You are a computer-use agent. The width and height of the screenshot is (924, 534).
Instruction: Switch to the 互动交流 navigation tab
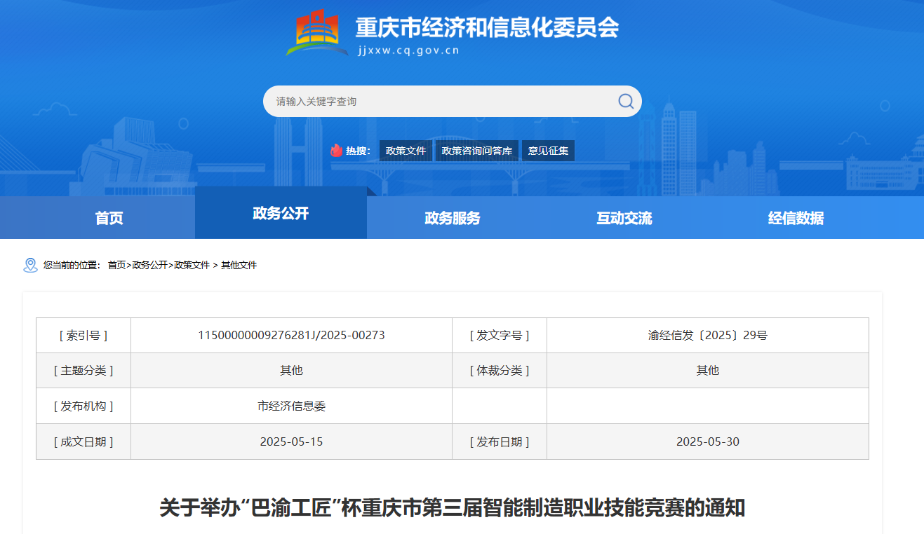coord(624,218)
